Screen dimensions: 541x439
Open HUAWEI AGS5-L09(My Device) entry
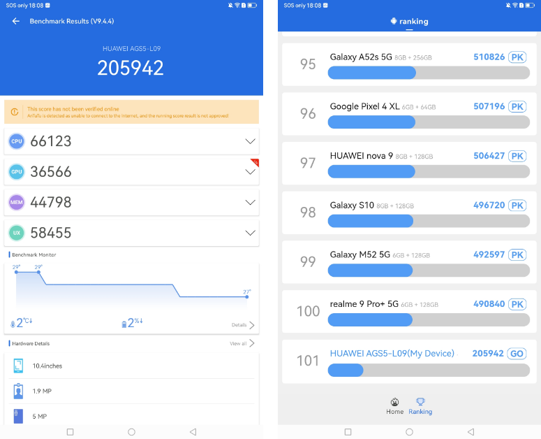click(x=392, y=353)
